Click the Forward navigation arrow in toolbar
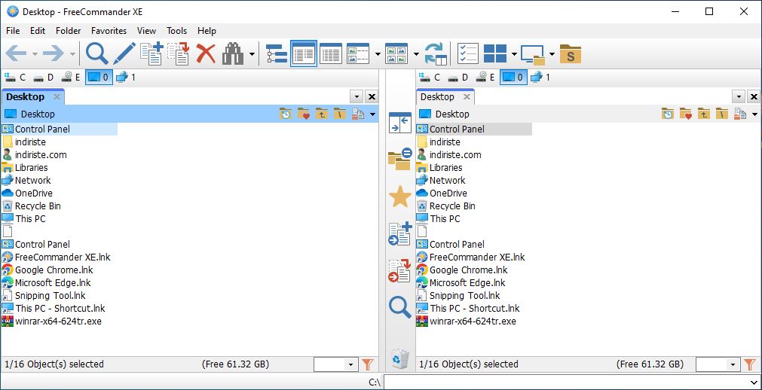The image size is (762, 390). pos(54,54)
